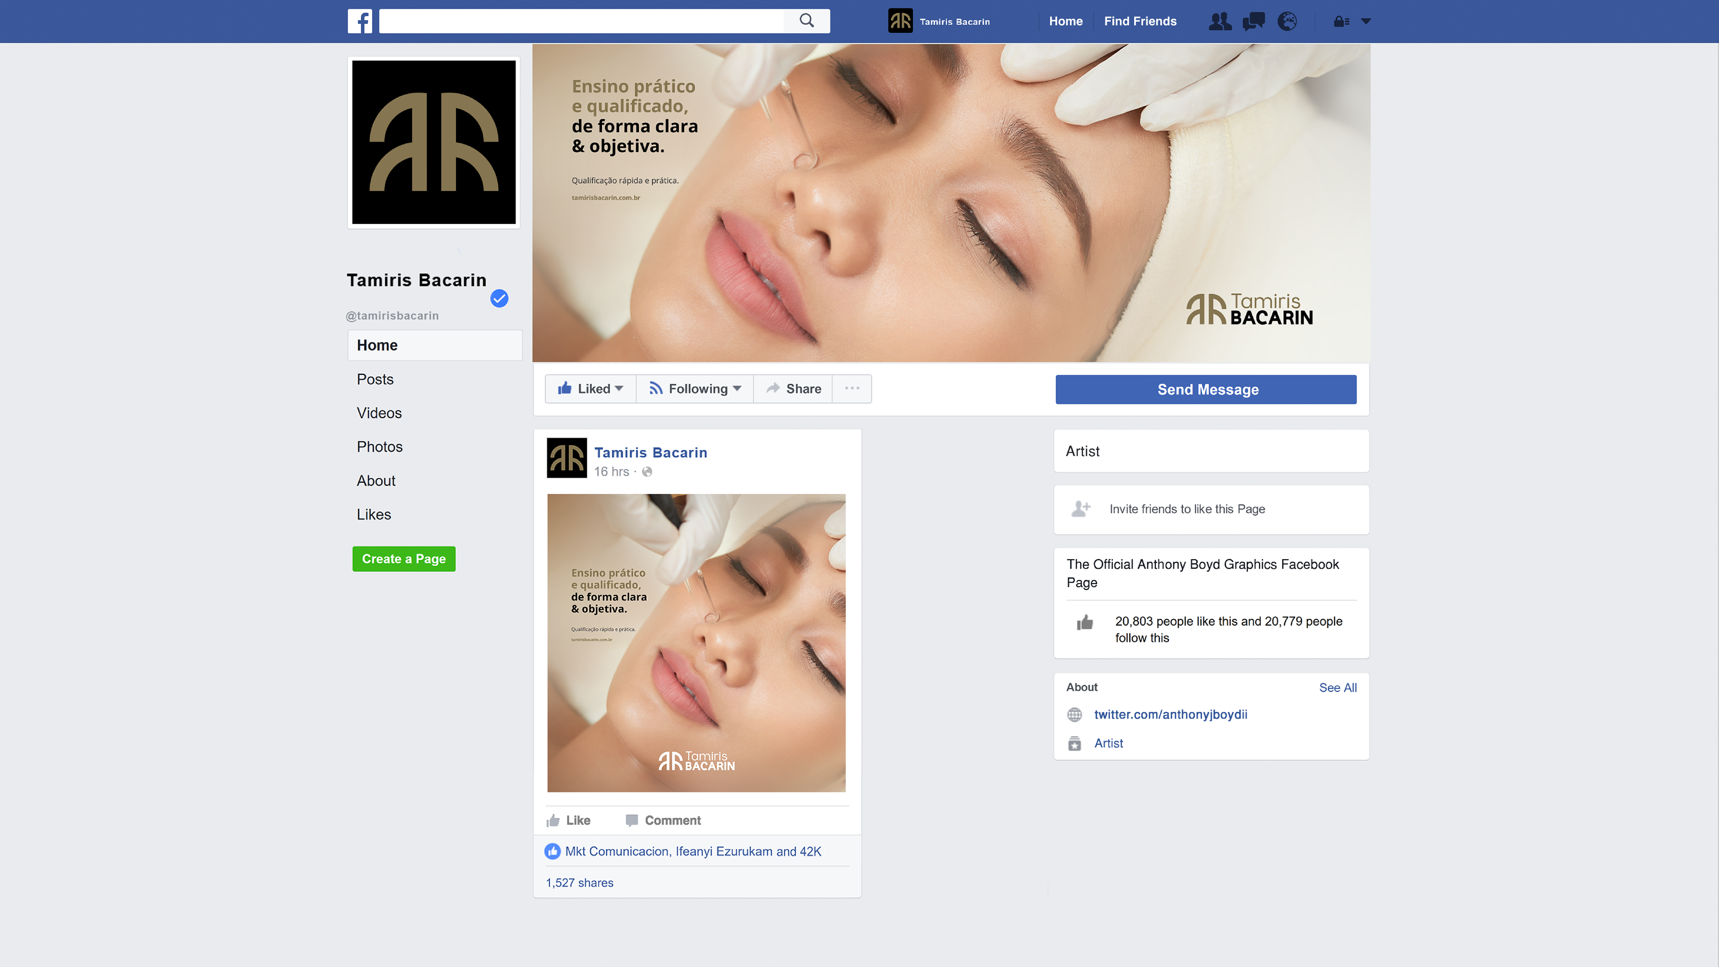Open the account menu arrow
The height and width of the screenshot is (967, 1719).
[x=1366, y=21]
